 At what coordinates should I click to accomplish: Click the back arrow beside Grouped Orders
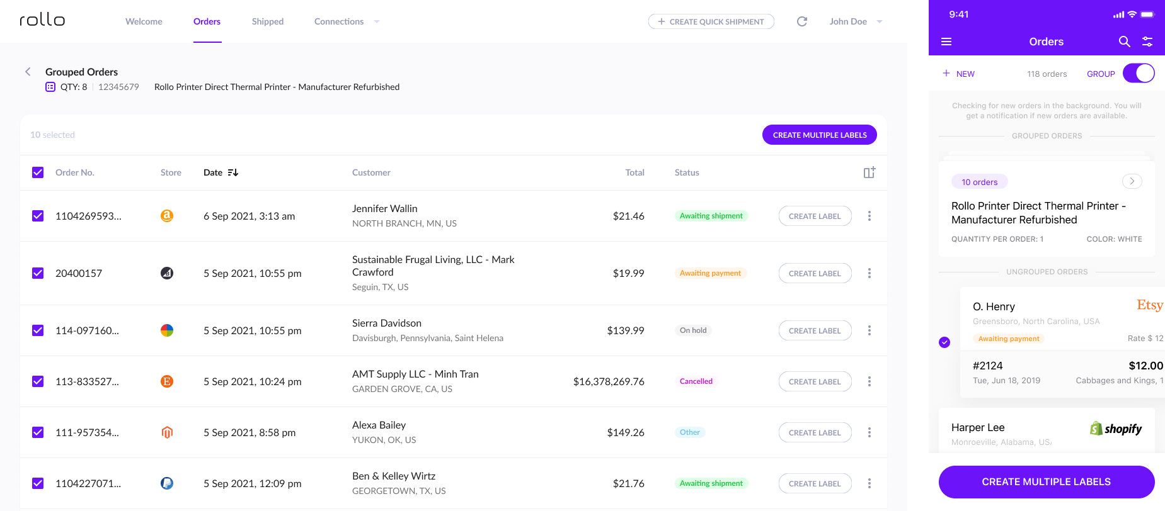point(28,72)
